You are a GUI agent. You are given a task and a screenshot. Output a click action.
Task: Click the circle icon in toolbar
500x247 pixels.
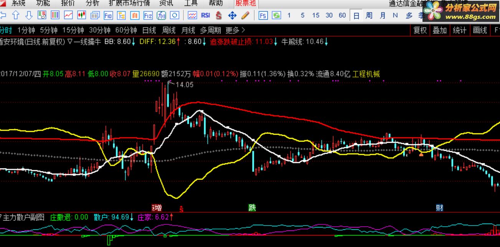click(175, 15)
